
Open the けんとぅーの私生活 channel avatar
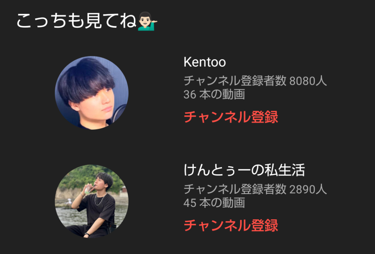pyautogui.click(x=92, y=201)
